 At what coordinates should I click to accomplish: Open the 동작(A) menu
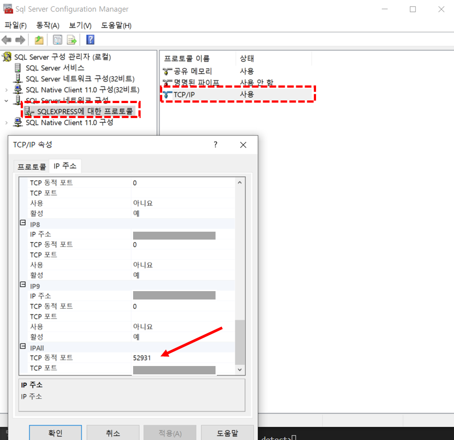click(x=48, y=26)
